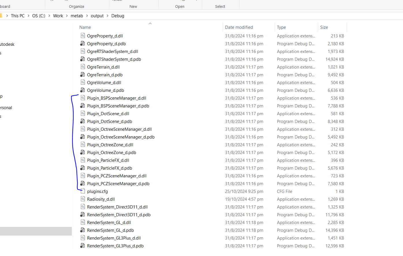The width and height of the screenshot is (403, 256).
Task: Click the OgreVolume_d.pdb file icon
Action: click(x=83, y=90)
